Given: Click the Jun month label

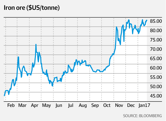Looking at the screenshot, I should pyautogui.click(x=59, y=106).
